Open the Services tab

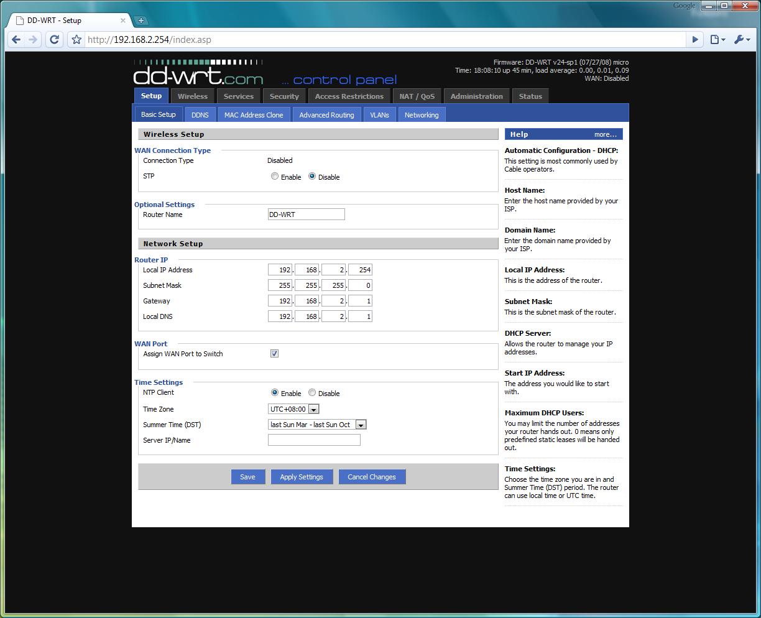point(239,96)
